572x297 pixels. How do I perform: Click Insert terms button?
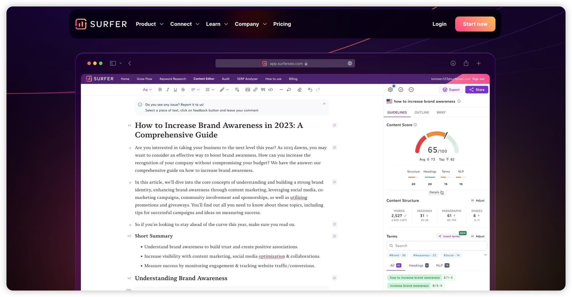coord(449,236)
